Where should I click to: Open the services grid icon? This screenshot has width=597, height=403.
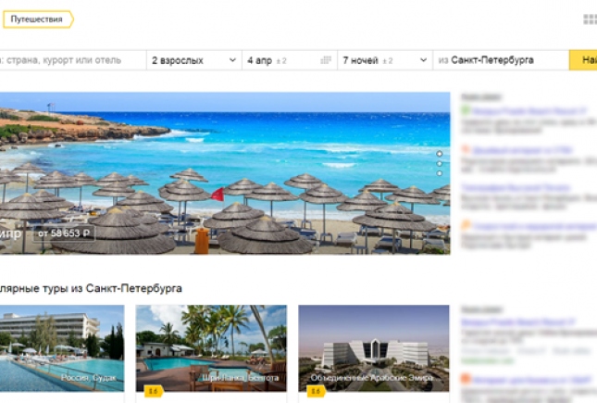[x=591, y=19]
